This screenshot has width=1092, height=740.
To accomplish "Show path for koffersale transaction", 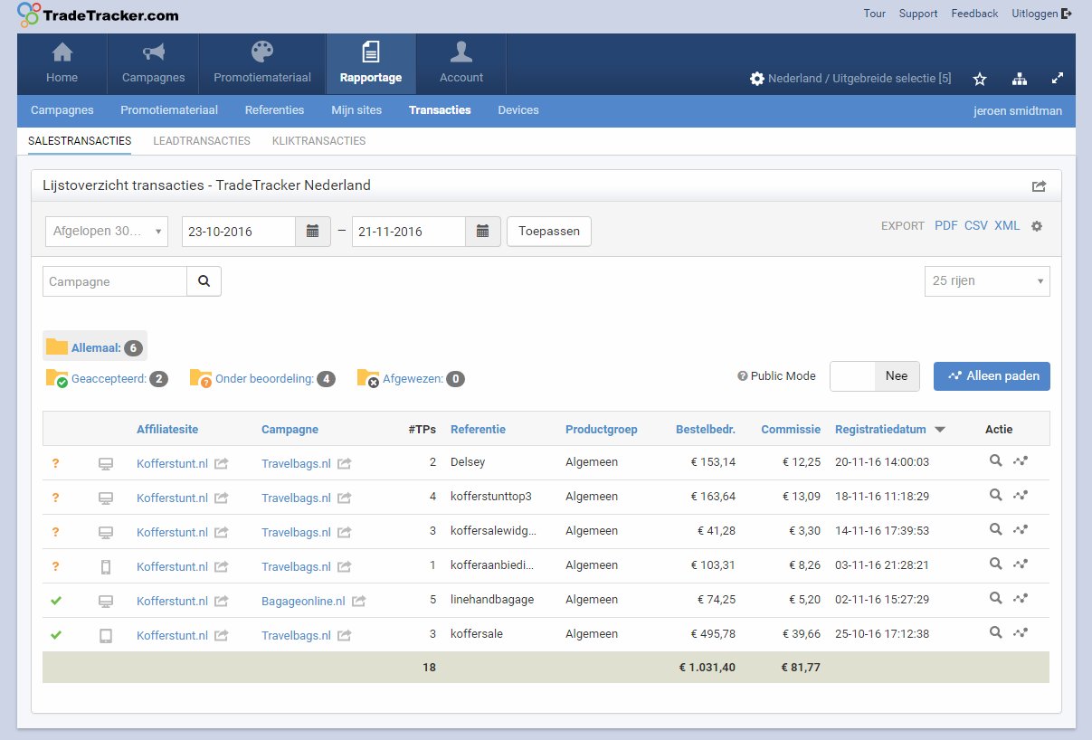I will point(1021,632).
